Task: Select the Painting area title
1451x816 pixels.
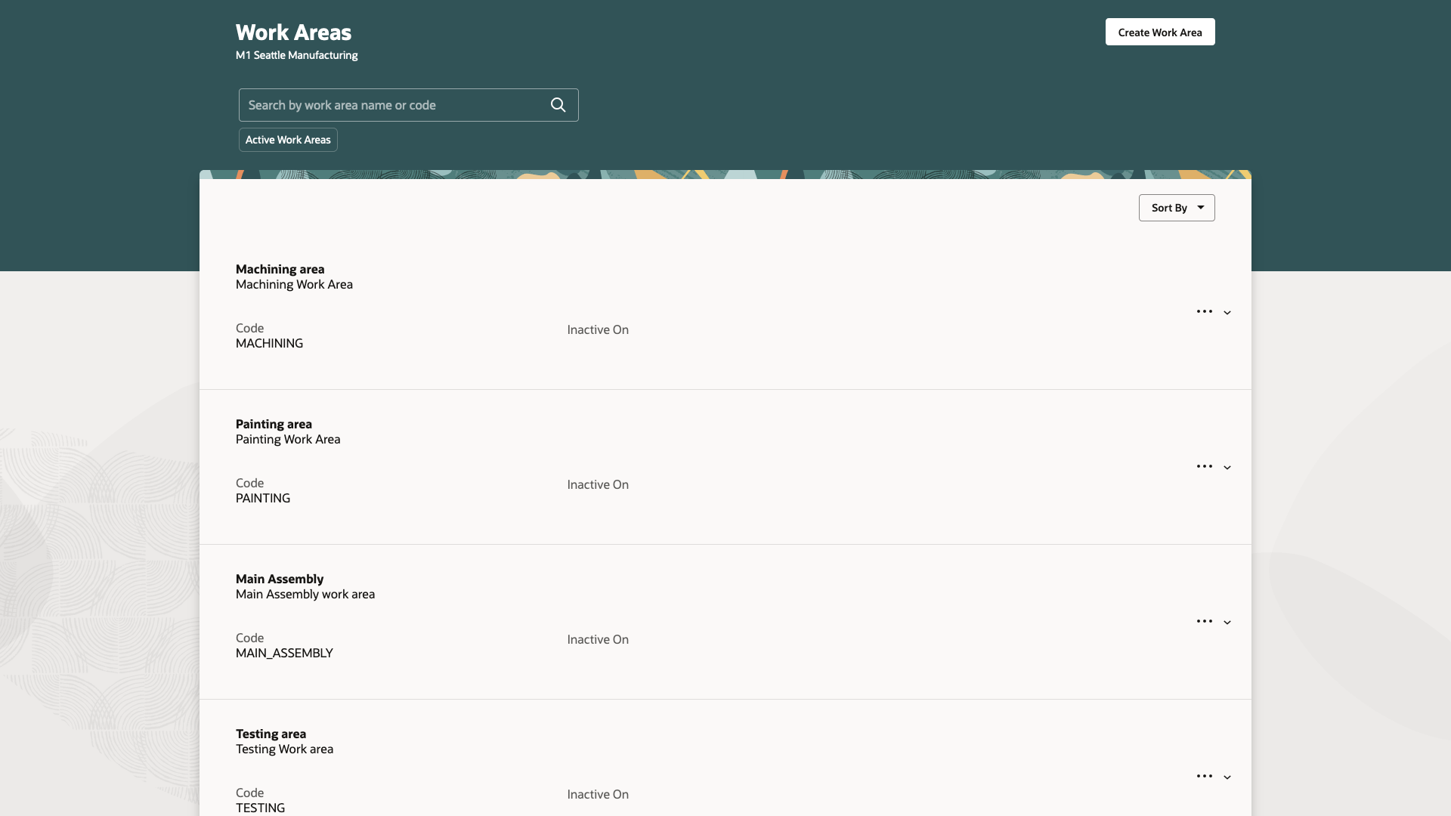Action: coord(274,424)
